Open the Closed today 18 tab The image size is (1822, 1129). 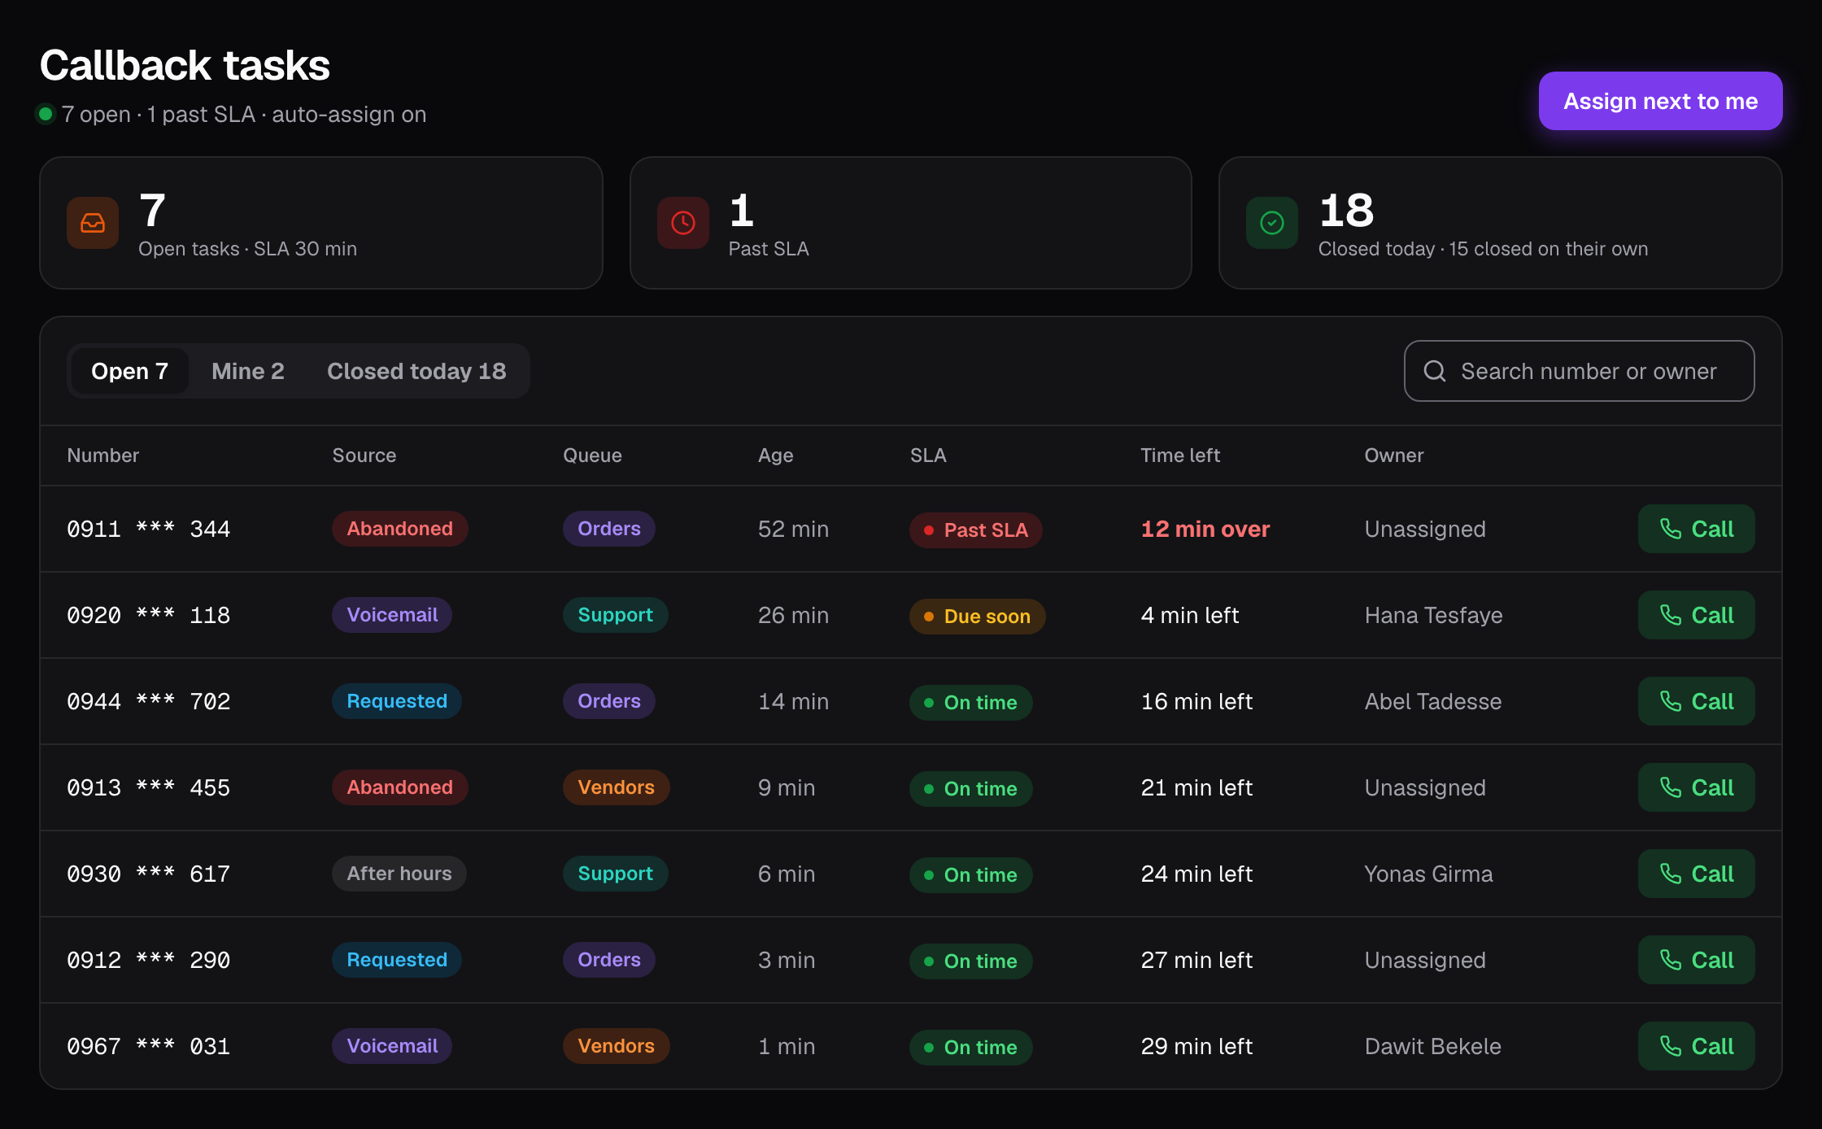(416, 371)
